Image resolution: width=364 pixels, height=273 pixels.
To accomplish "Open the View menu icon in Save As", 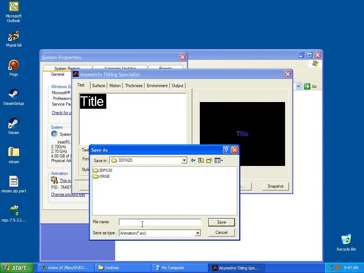I will pos(219,160).
